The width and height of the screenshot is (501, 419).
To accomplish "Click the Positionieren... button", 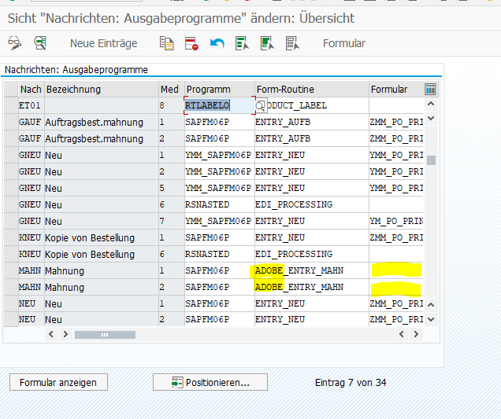I will [x=210, y=382].
